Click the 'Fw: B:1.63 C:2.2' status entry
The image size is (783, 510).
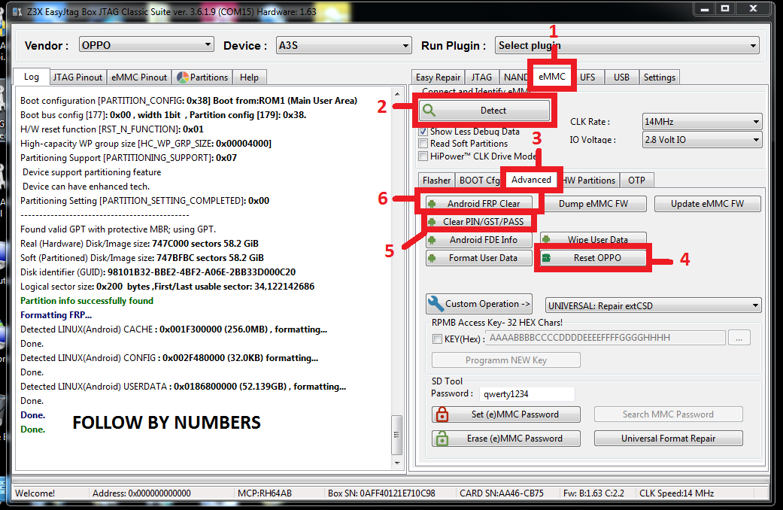tap(593, 493)
